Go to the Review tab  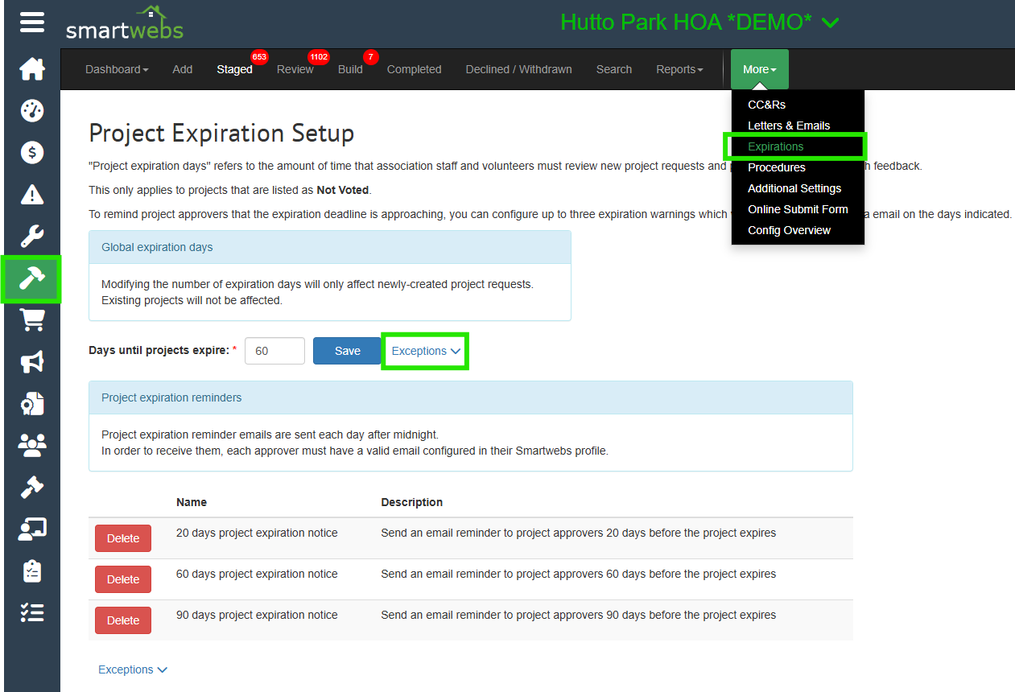pyautogui.click(x=295, y=69)
